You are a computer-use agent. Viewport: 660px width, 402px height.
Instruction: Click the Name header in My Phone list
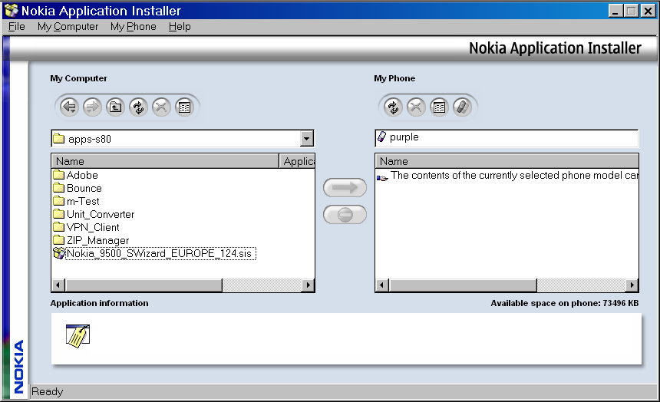click(507, 161)
